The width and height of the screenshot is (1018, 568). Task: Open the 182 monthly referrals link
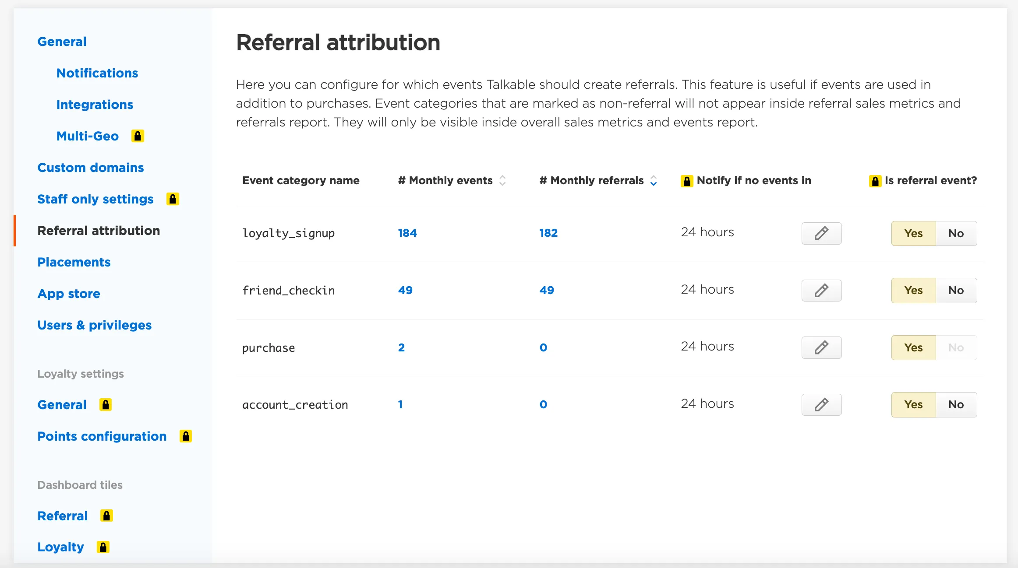[548, 233]
